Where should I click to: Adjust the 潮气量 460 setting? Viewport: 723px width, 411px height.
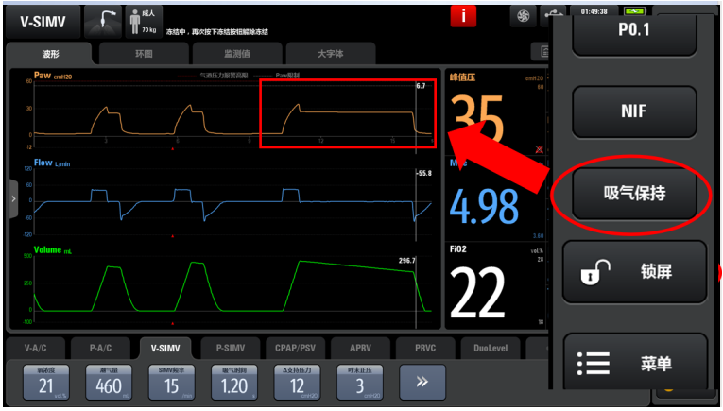coord(109,383)
